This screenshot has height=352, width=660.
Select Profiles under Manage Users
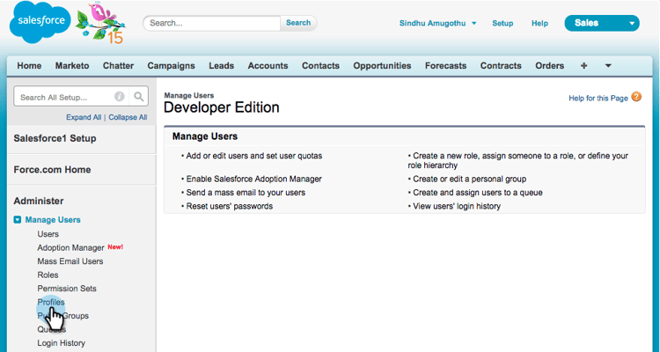51,302
